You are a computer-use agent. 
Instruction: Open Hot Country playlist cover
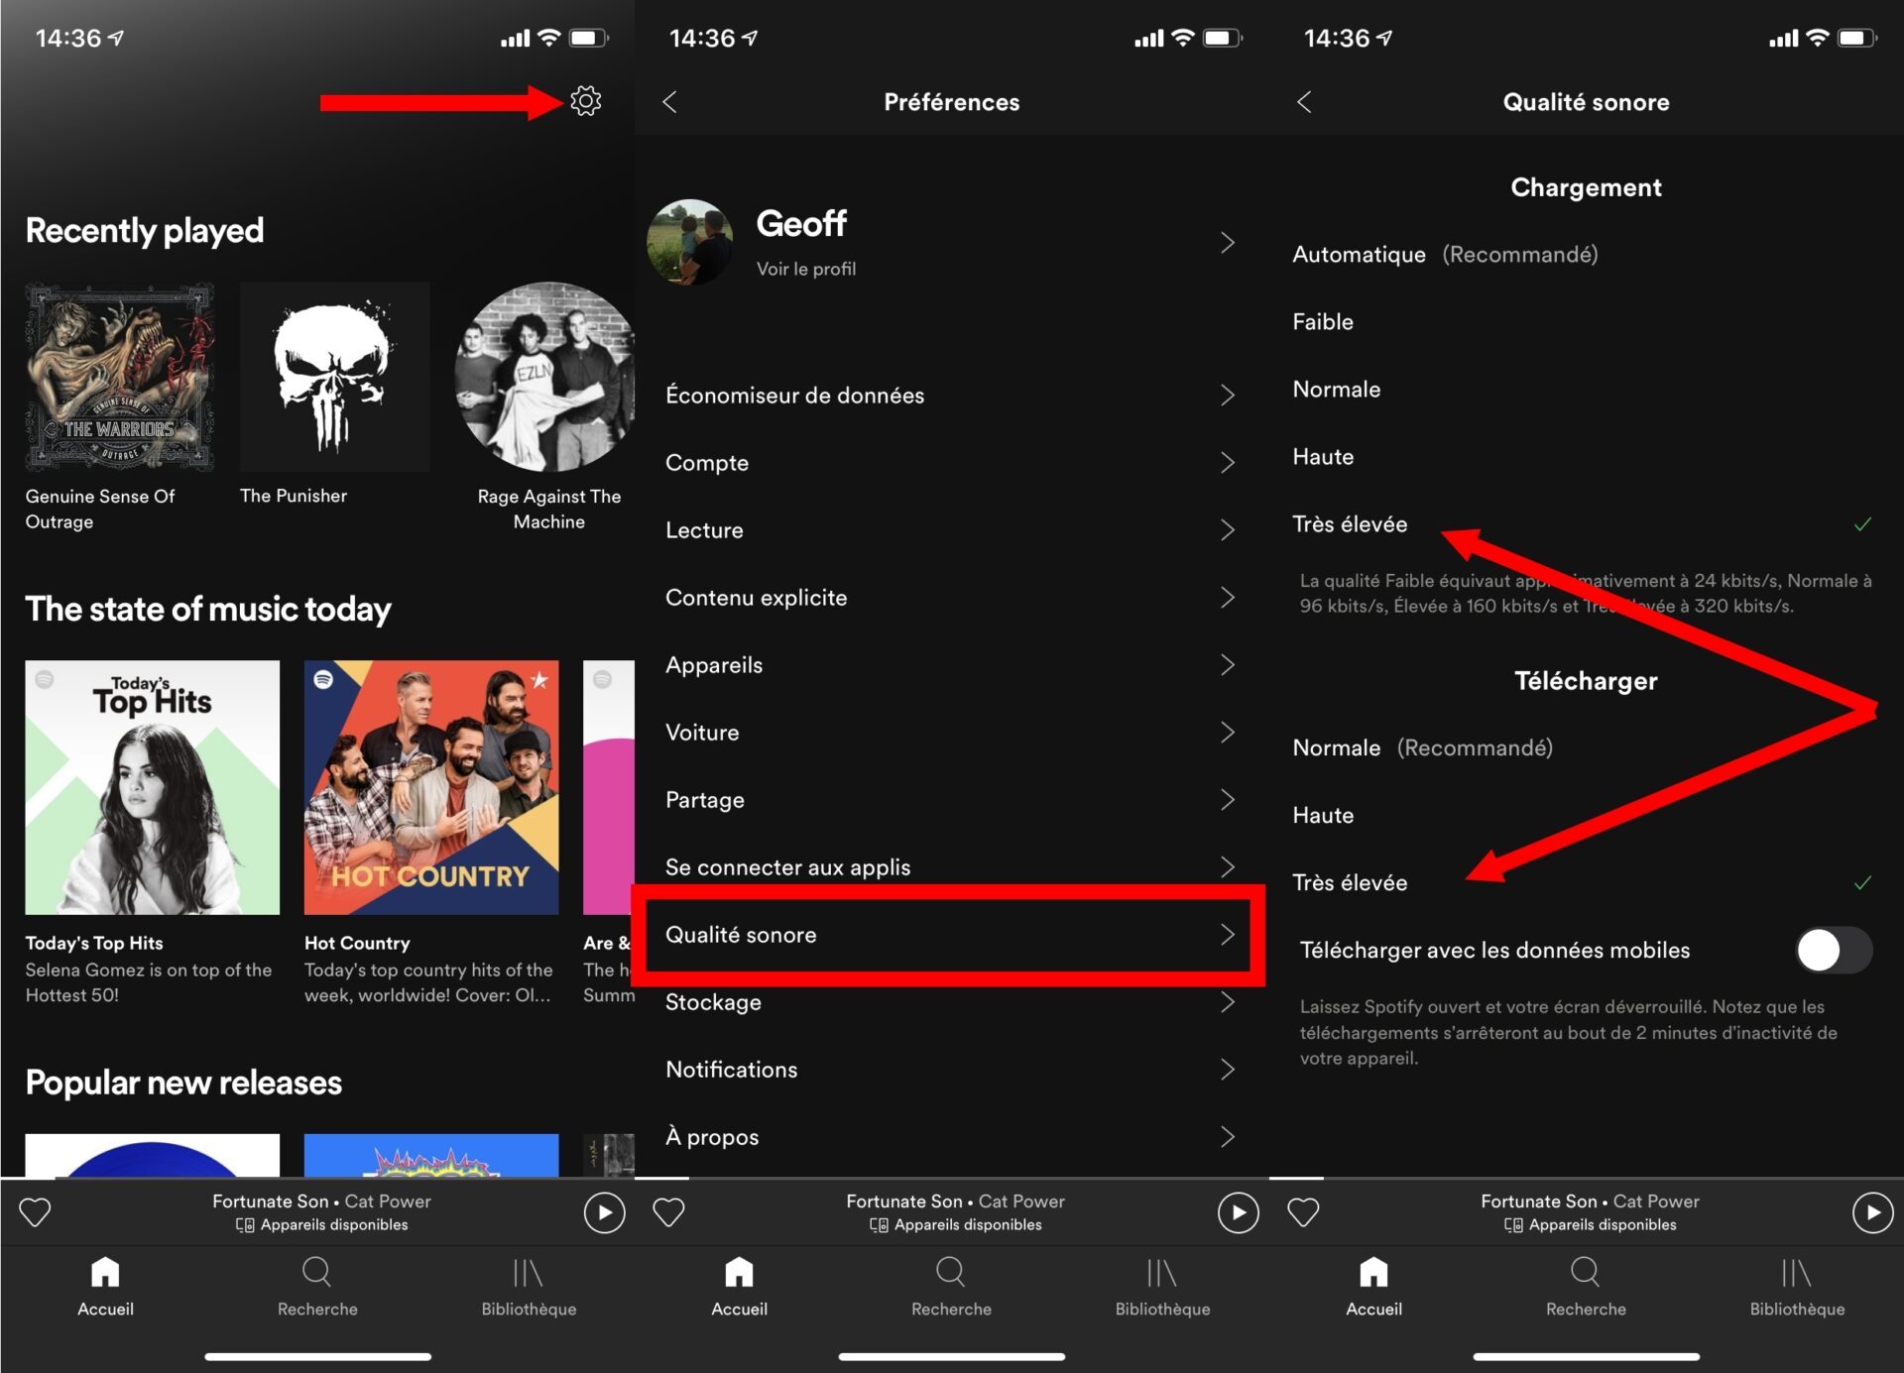pos(431,787)
